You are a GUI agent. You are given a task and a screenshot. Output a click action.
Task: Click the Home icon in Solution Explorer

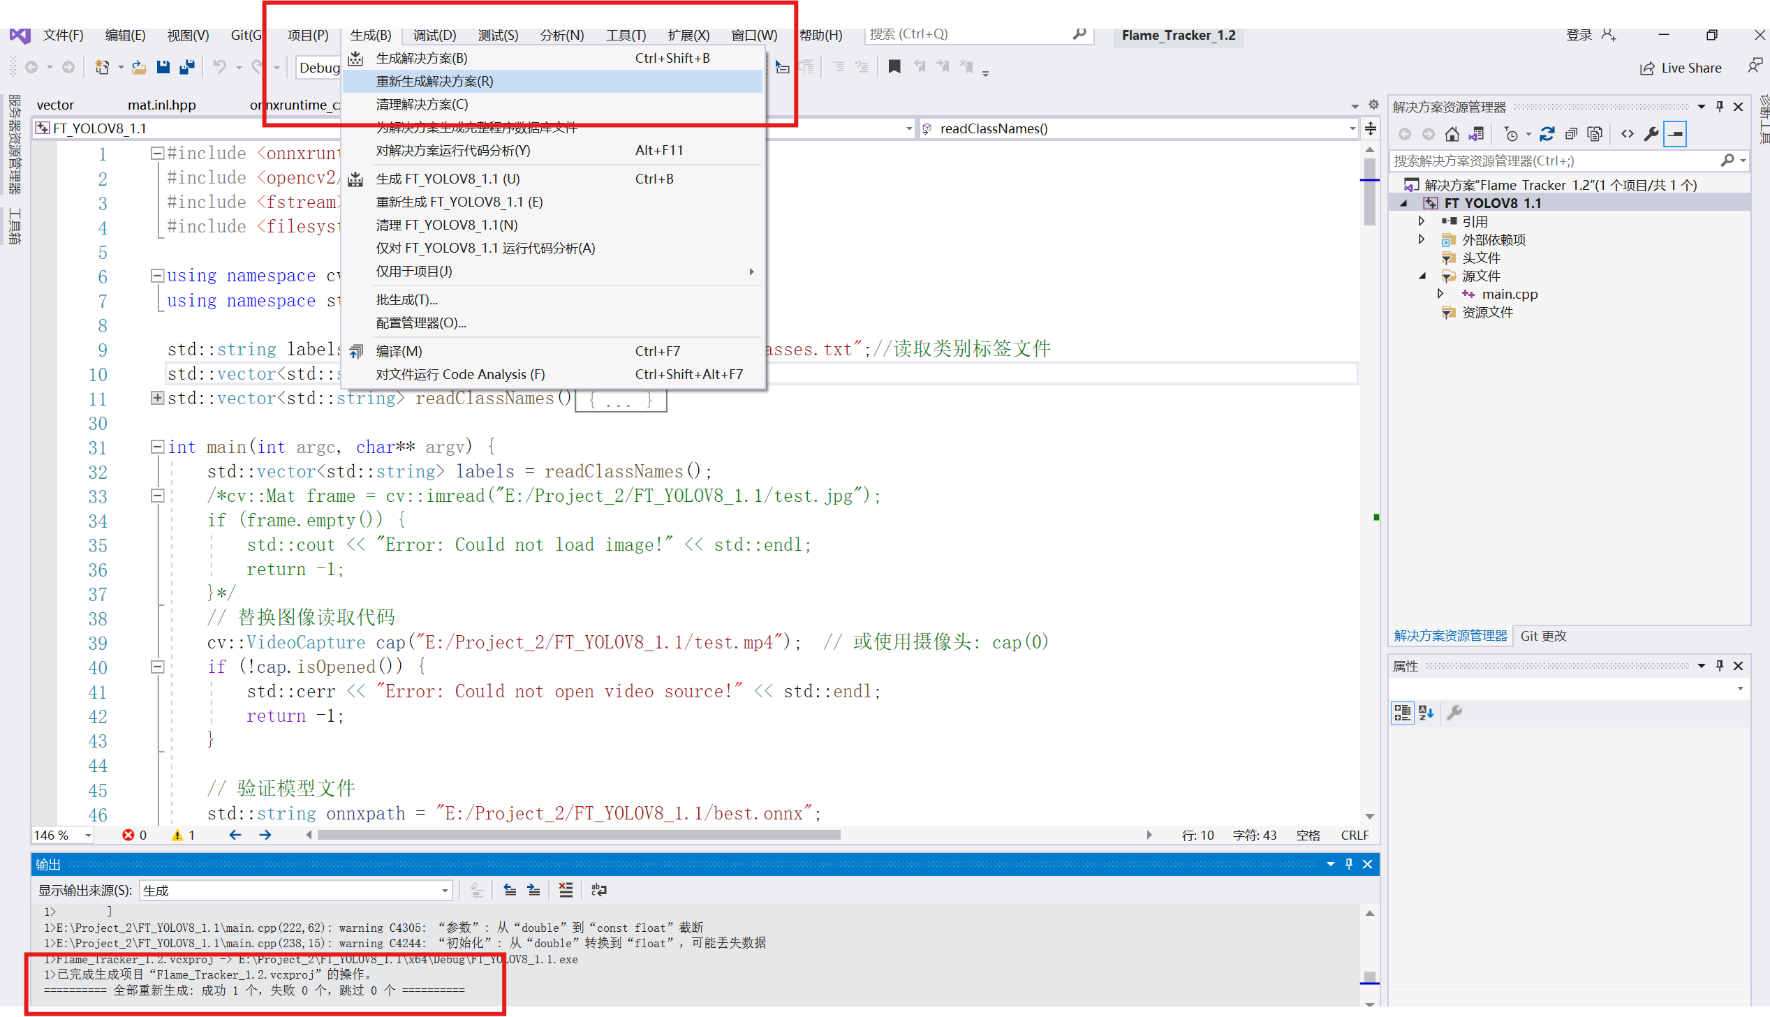point(1452,134)
